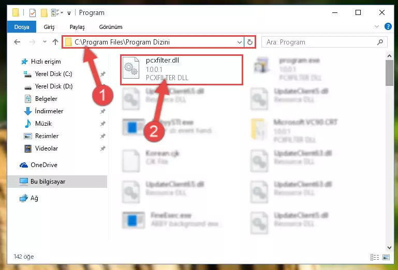This screenshot has width=398, height=270.
Task: Select Bu bilgisayar in navigation pane
Action: tap(57, 182)
